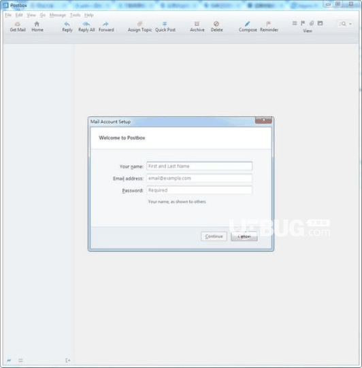Click the Cancel button in setup dialog

click(x=244, y=236)
